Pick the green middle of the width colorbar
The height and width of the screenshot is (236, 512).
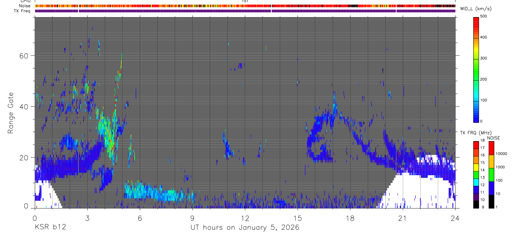(x=476, y=69)
